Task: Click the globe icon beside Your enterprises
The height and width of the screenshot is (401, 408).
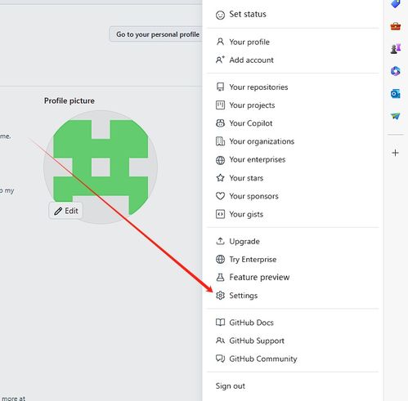Action: (x=220, y=160)
